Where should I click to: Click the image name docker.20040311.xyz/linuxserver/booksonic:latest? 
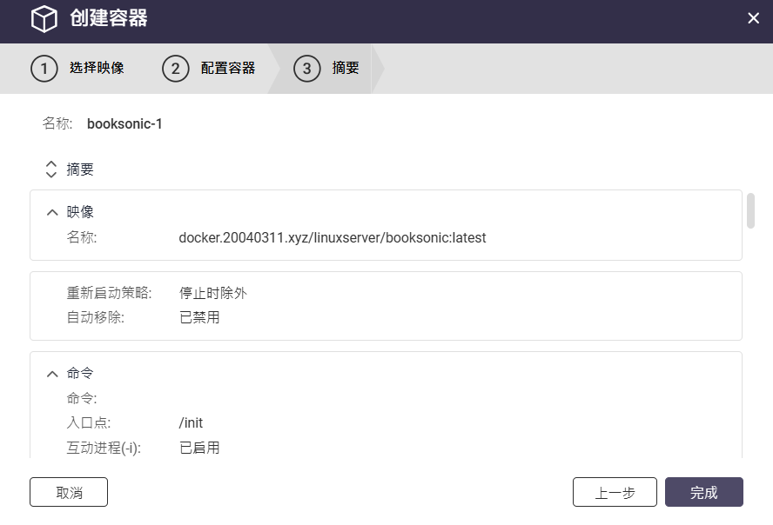tap(332, 237)
